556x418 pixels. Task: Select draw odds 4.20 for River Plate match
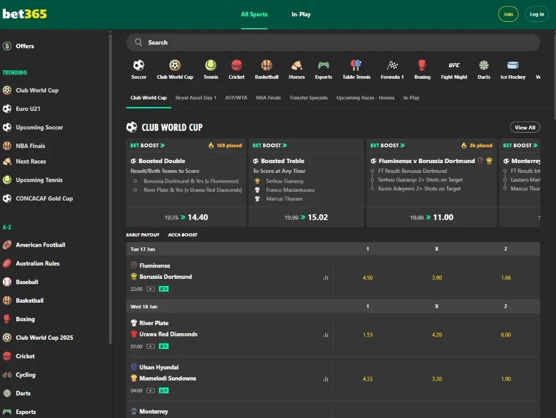(x=437, y=335)
